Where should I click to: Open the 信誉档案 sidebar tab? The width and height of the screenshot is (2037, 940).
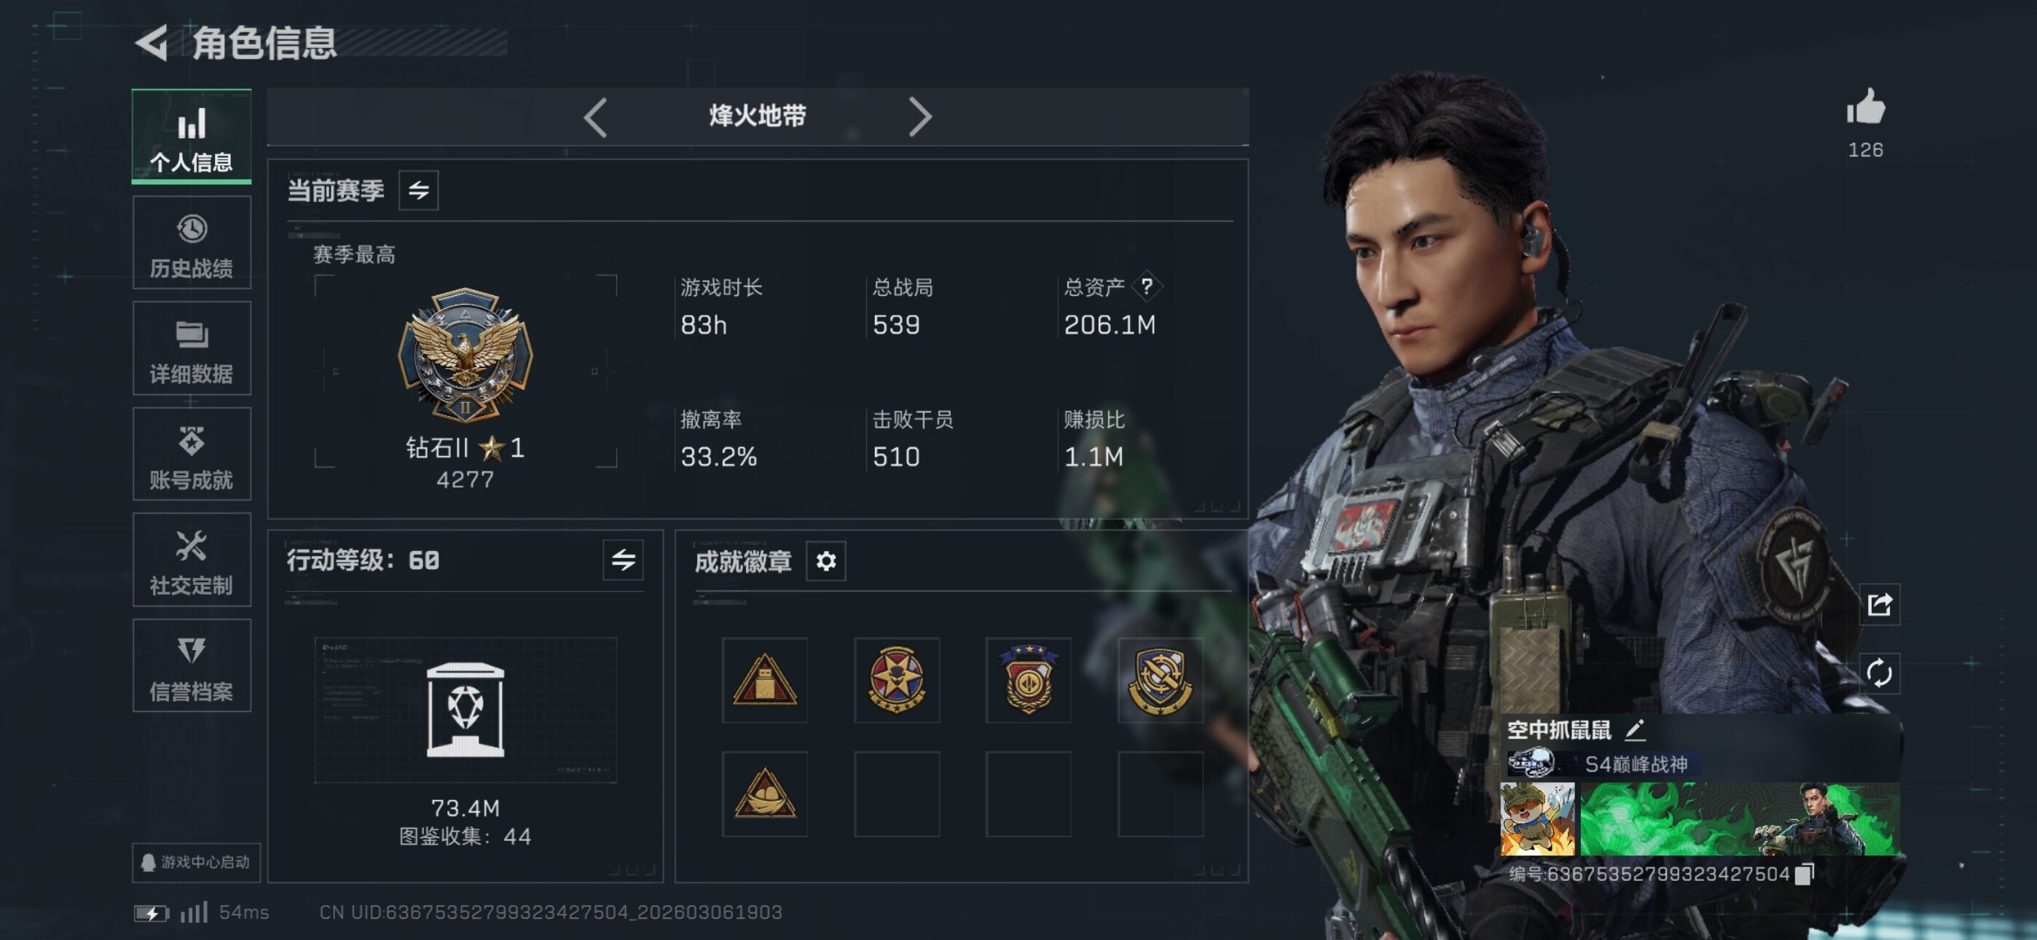tap(192, 665)
